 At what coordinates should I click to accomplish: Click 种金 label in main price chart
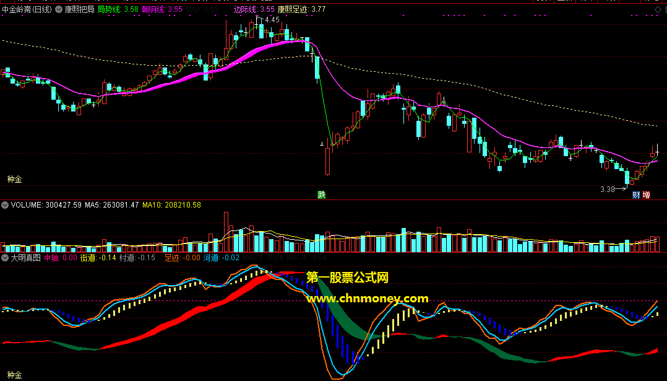14,179
